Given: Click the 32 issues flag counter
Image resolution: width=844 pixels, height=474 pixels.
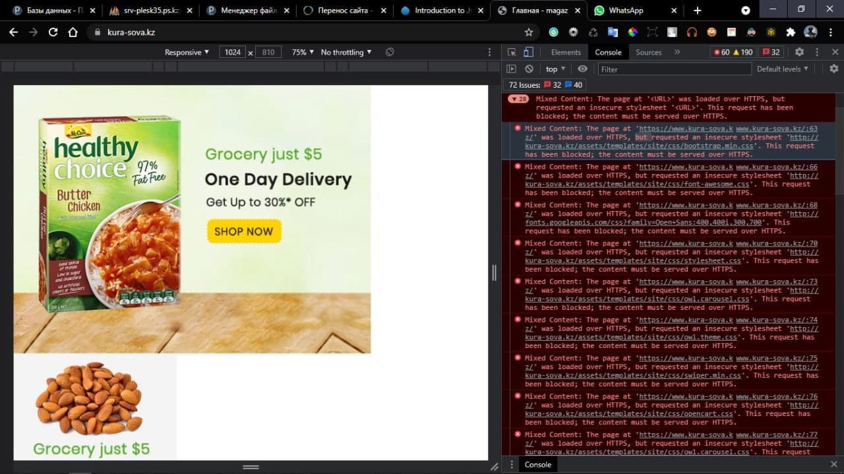Looking at the screenshot, I should tap(771, 52).
